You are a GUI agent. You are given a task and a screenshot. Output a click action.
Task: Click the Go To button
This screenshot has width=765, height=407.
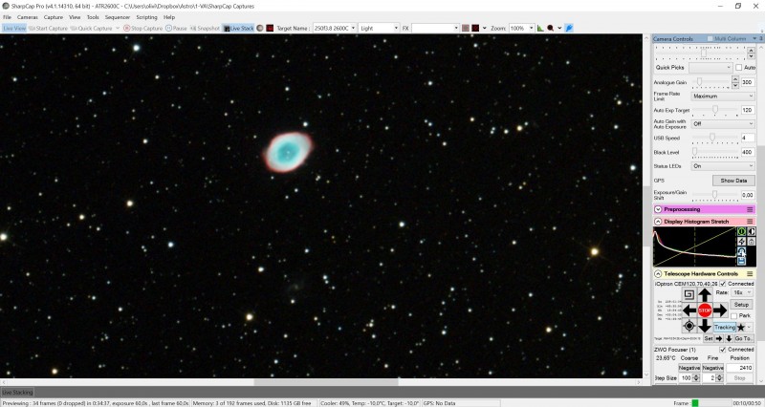(x=744, y=338)
